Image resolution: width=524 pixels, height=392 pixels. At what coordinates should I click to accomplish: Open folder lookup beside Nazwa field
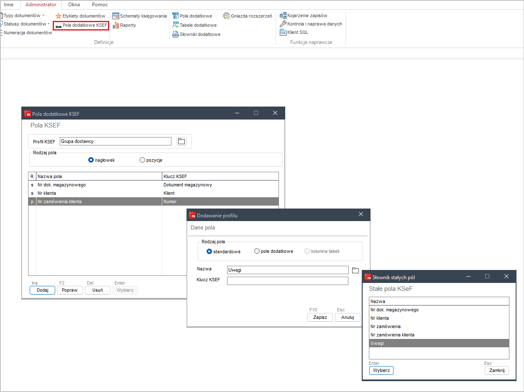(x=355, y=270)
